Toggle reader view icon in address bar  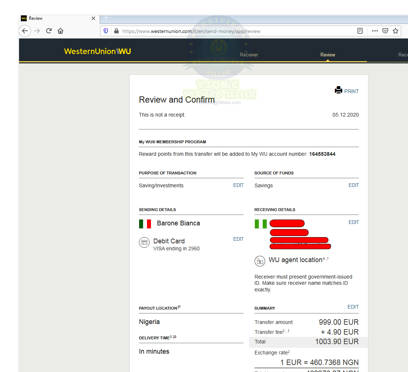coord(360,31)
